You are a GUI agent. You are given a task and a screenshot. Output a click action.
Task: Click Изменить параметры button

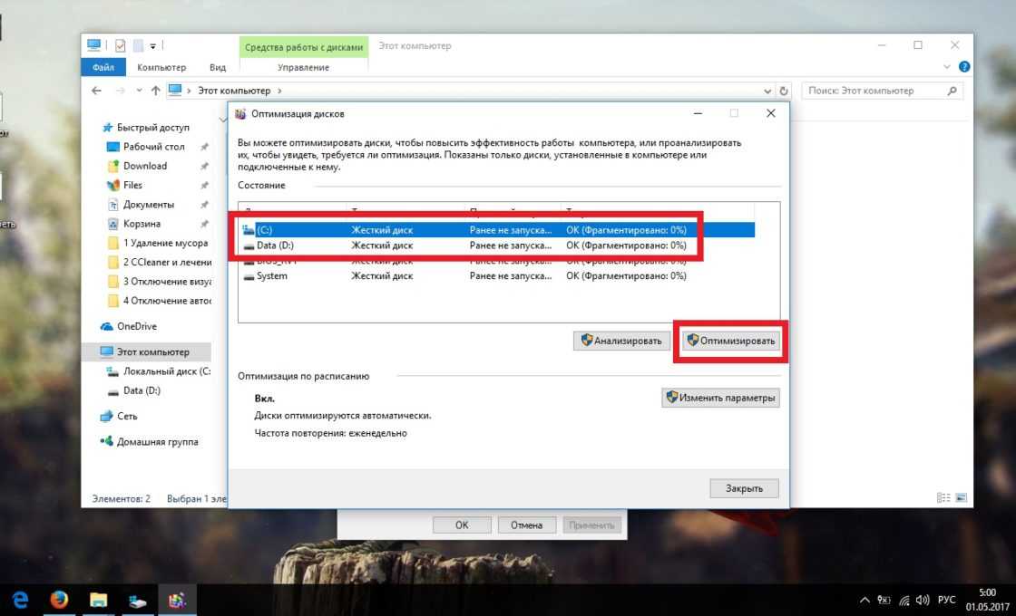point(720,398)
